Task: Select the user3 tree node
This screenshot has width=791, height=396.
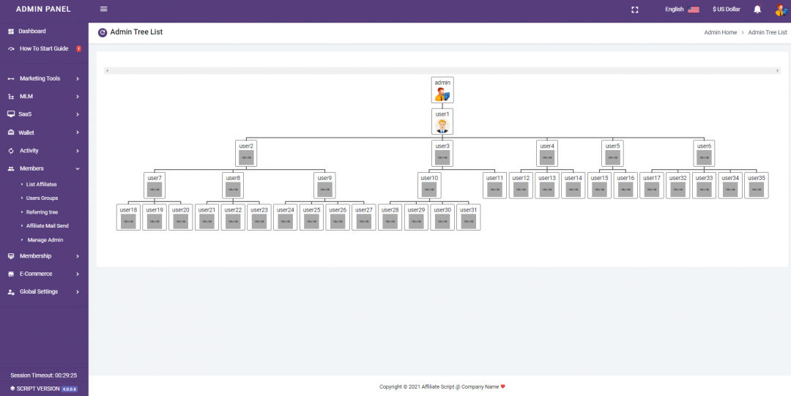Action: pyautogui.click(x=442, y=154)
